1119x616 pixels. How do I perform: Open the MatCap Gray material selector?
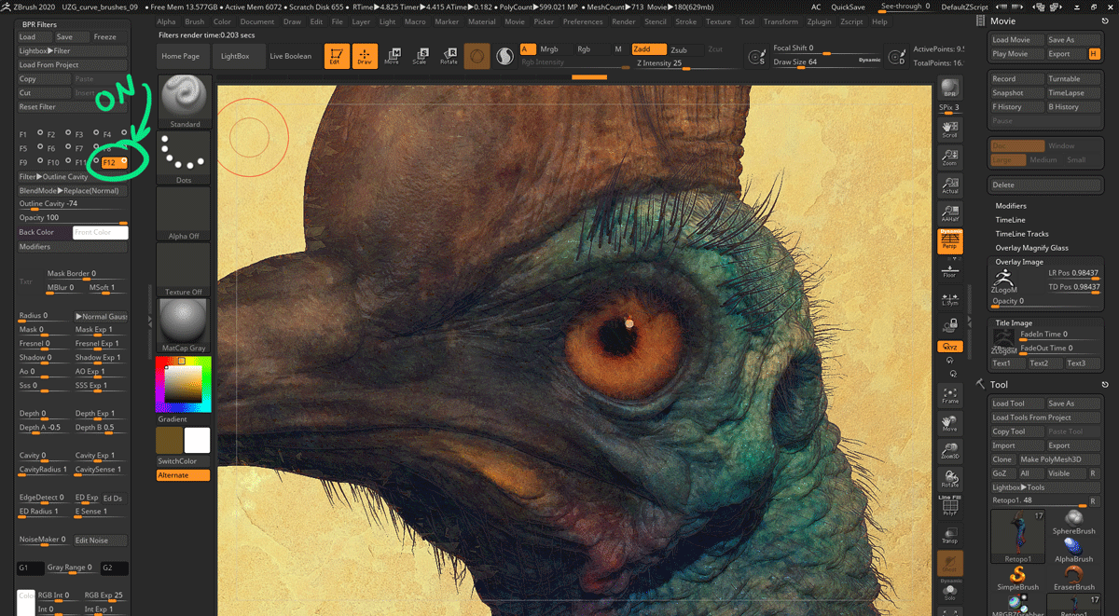pos(185,325)
